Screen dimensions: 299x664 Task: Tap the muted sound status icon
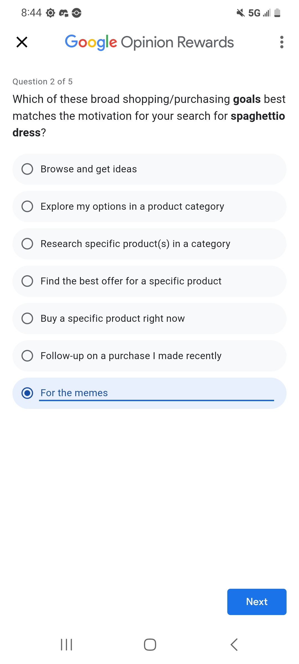240,13
